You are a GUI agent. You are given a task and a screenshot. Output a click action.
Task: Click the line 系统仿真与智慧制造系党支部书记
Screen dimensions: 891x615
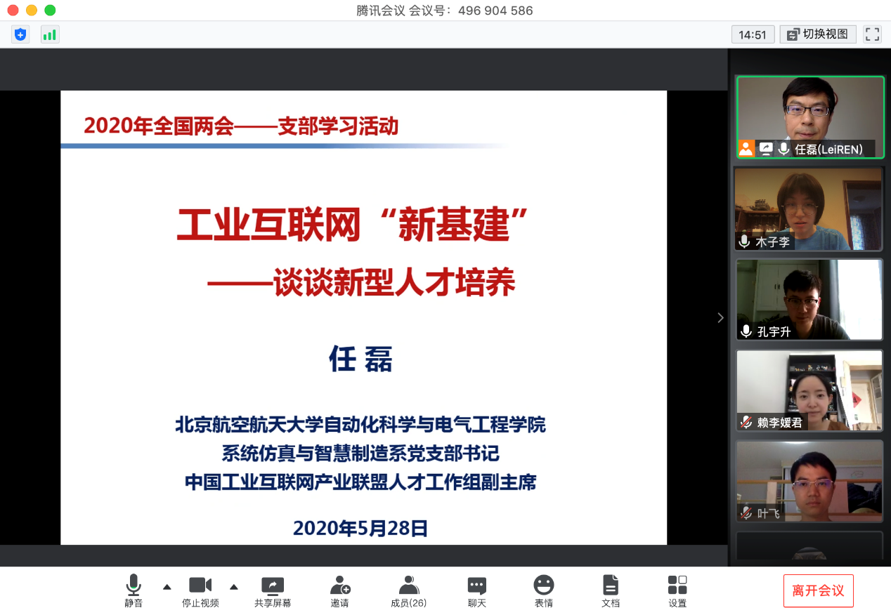360,454
